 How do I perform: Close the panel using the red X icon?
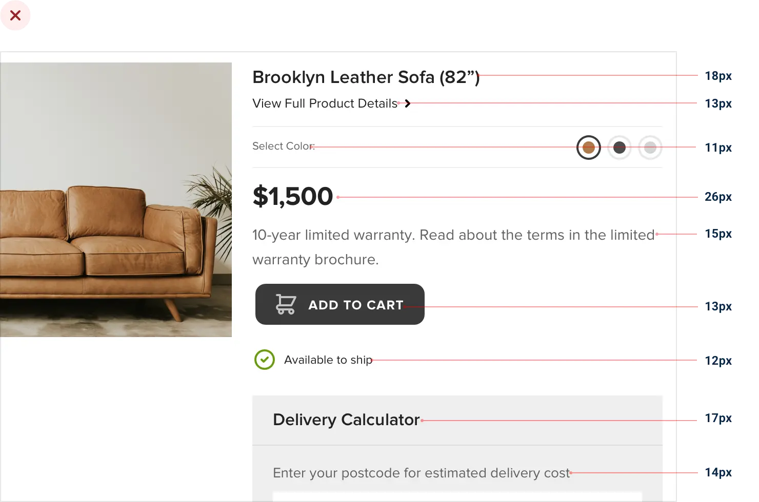15,16
